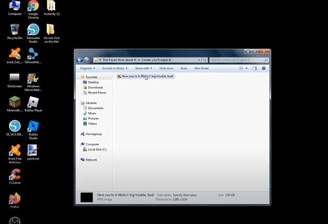This screenshot has width=328, height=224.
Task: Select the Windows Movie Maker shortcut
Action: pos(33,82)
